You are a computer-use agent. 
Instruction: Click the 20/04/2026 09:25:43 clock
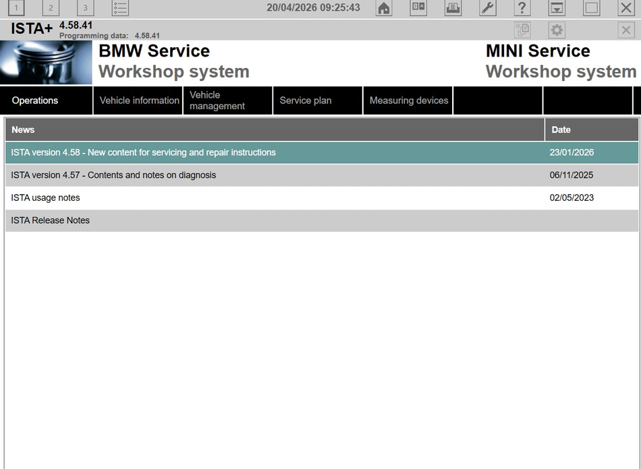coord(313,8)
